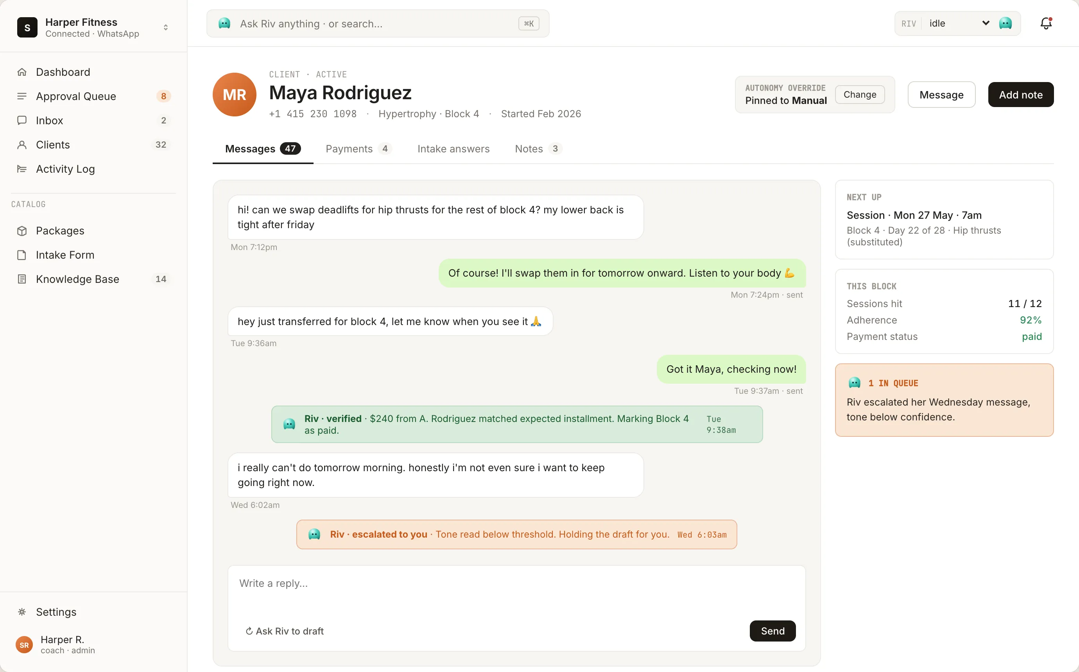Click Change on autonomy override
This screenshot has width=1079, height=672.
click(x=860, y=95)
